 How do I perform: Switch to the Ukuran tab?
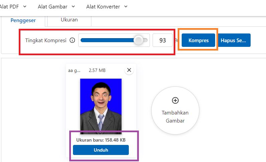click(x=69, y=20)
